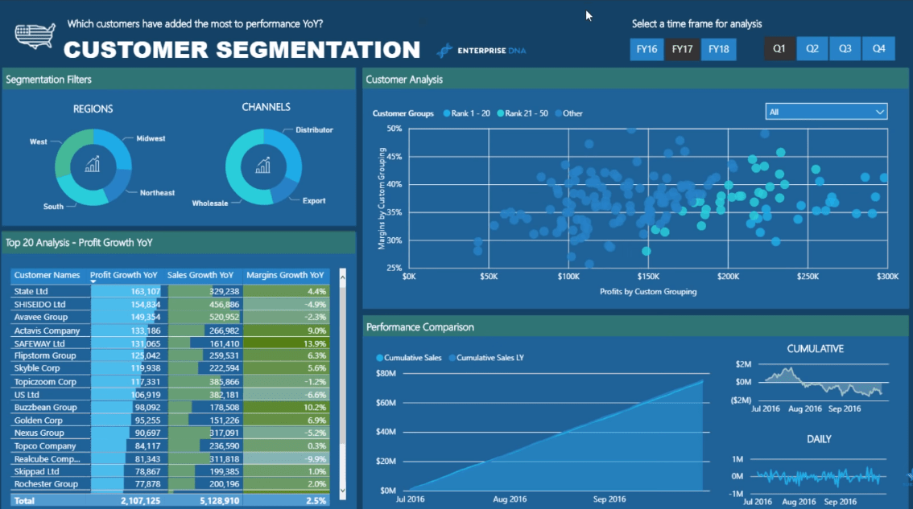913x509 pixels.
Task: Click the 5,128,910 total sales cell
Action: (x=220, y=500)
